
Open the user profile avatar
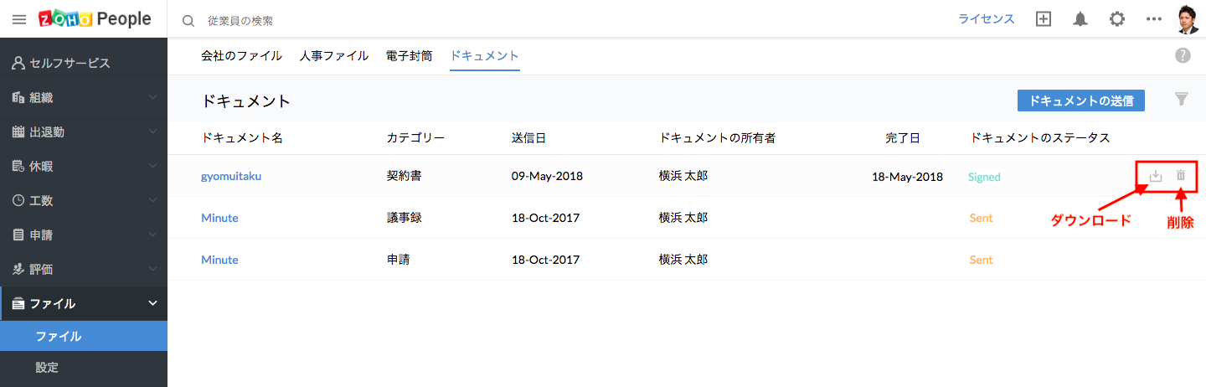click(x=1188, y=19)
